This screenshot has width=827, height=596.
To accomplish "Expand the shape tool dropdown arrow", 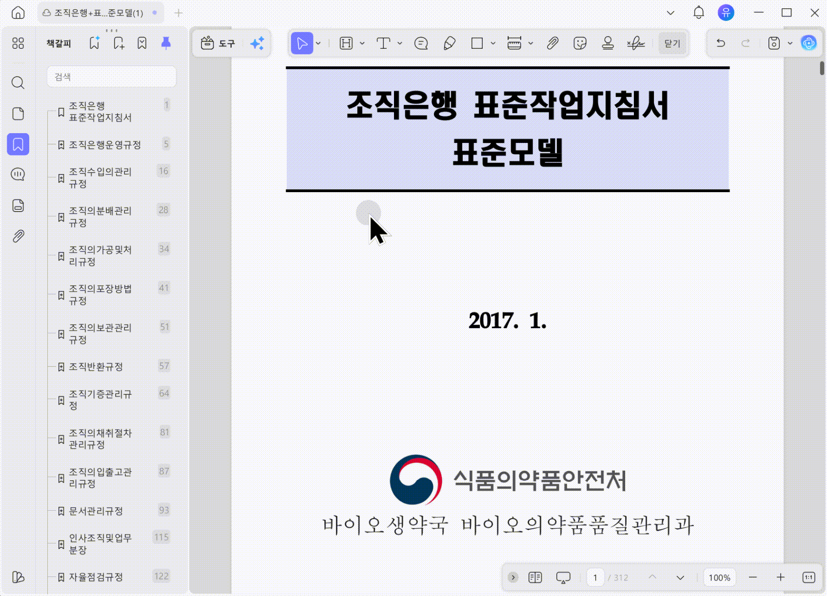I will [x=493, y=43].
